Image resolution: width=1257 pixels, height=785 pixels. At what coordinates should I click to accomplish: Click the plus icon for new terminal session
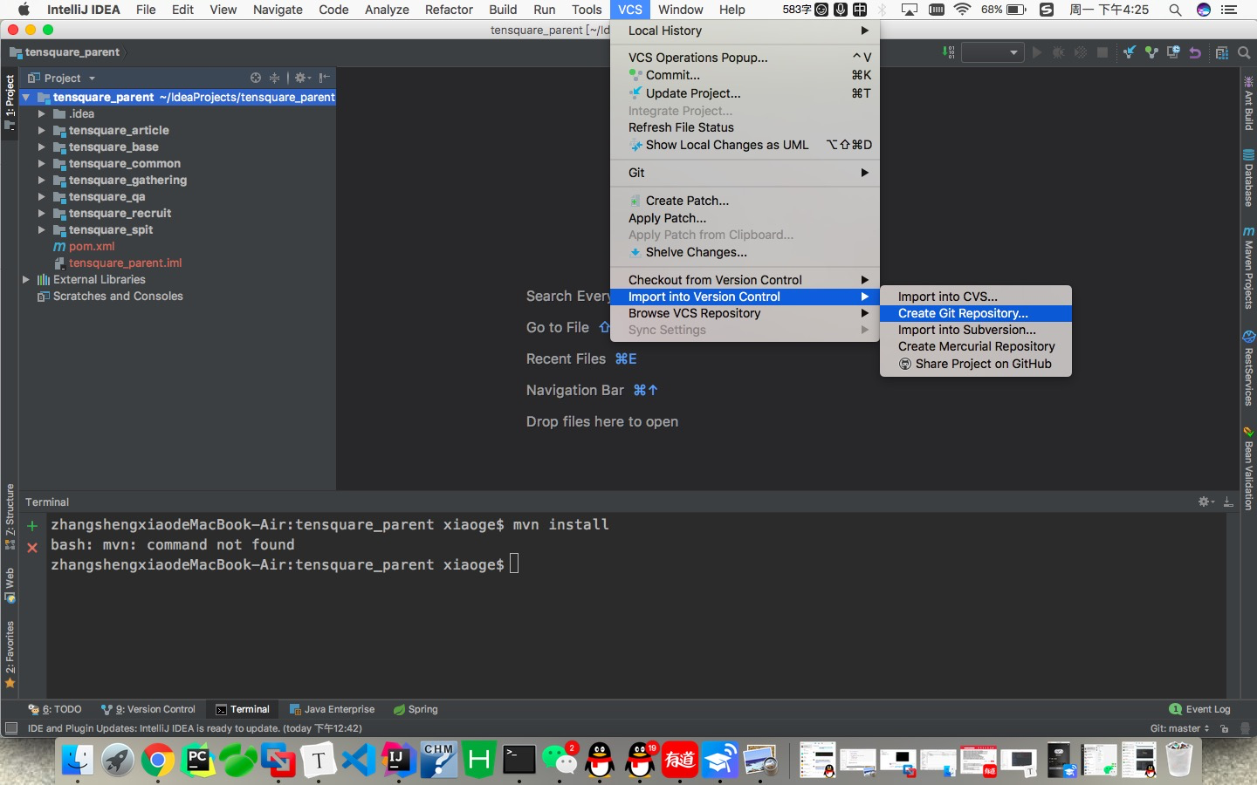pos(32,526)
